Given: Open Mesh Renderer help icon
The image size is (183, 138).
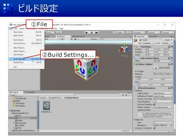Looking at the screenshot, I should pos(169,88).
